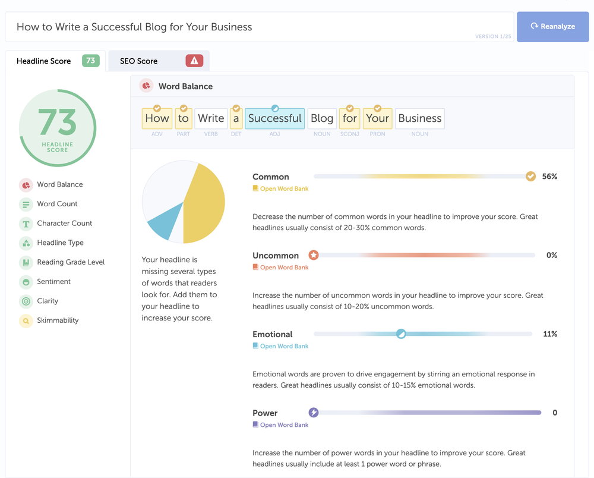Click the check badge above word 'for'

350,108
